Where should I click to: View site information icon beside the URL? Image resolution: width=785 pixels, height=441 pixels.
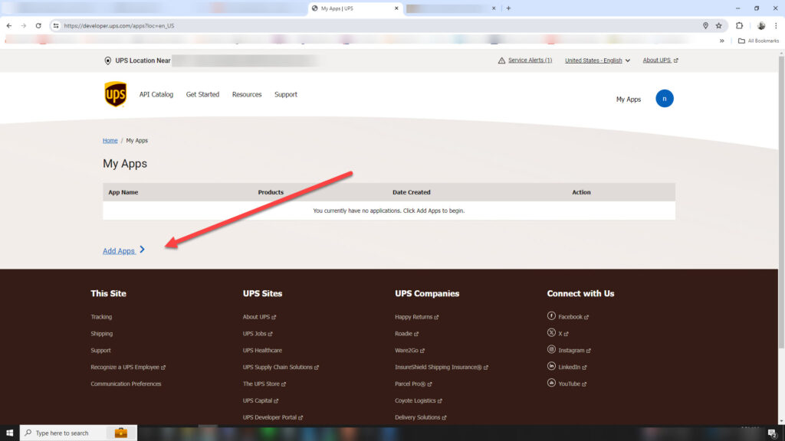[55, 25]
